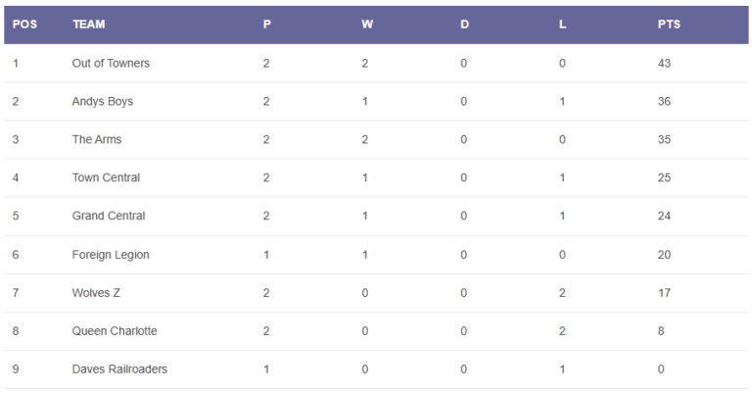Click the P column header
The height and width of the screenshot is (393, 752).
click(267, 25)
